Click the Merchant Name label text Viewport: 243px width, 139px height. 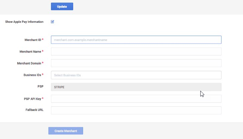click(30, 52)
